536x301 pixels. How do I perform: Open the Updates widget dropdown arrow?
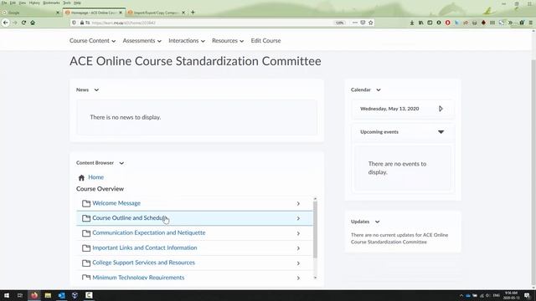pyautogui.click(x=377, y=222)
